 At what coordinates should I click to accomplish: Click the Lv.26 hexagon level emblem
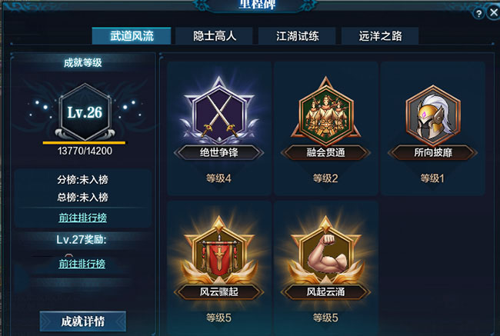click(x=85, y=112)
